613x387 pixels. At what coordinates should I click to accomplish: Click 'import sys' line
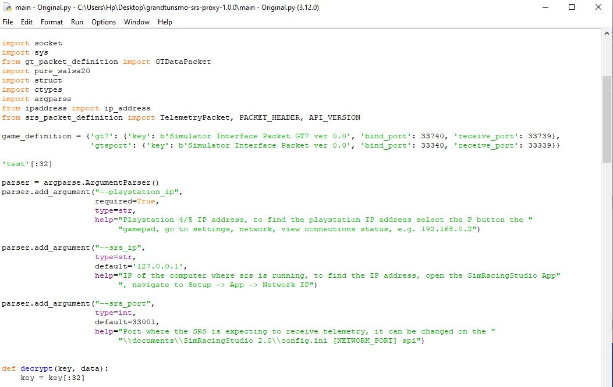25,53
